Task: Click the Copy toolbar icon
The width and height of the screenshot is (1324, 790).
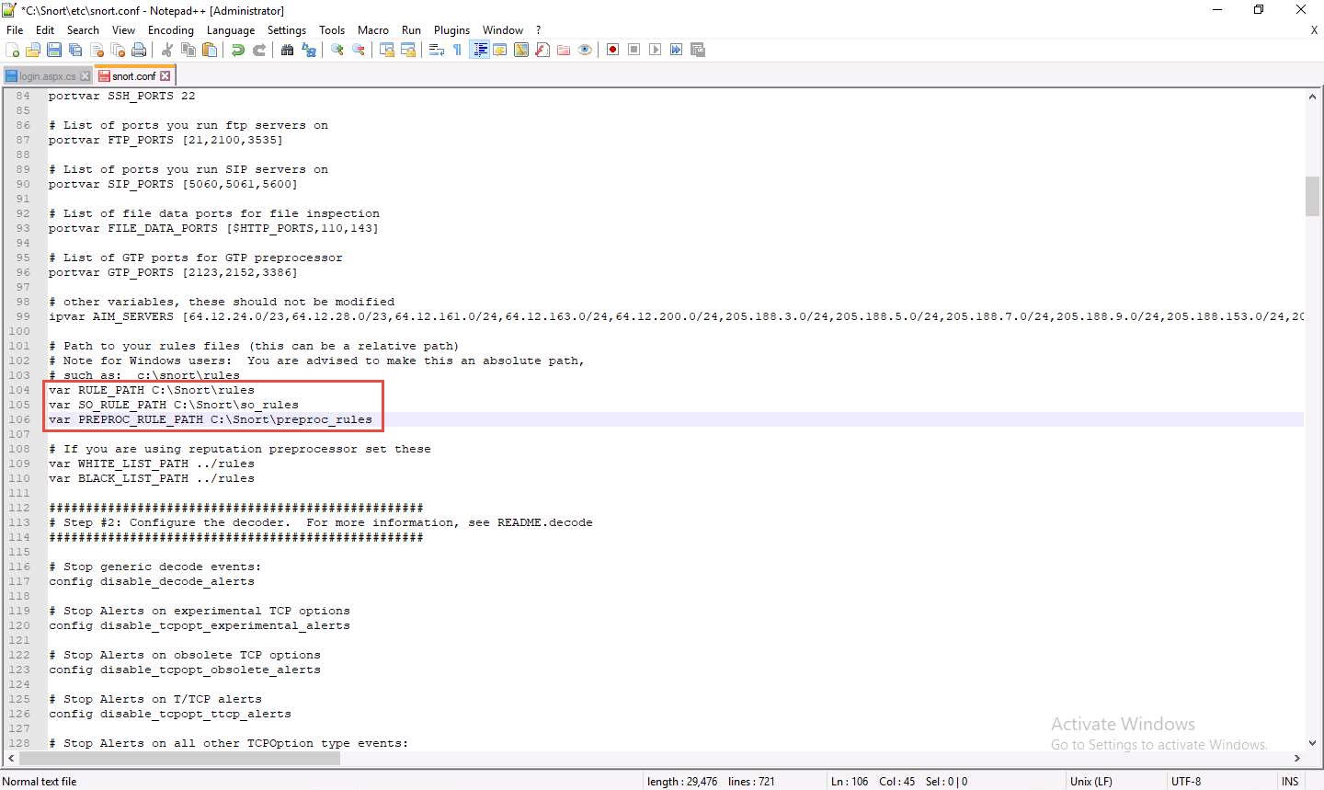Action: click(188, 50)
